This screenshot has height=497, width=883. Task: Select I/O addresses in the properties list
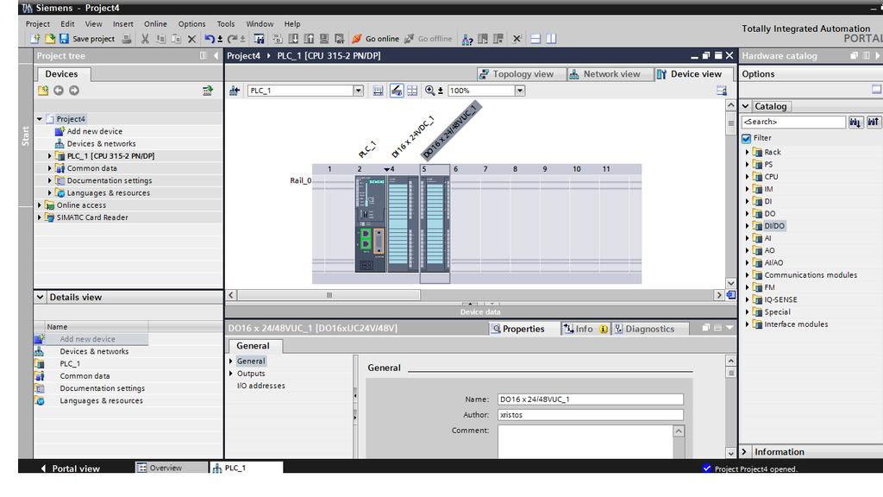[260, 386]
